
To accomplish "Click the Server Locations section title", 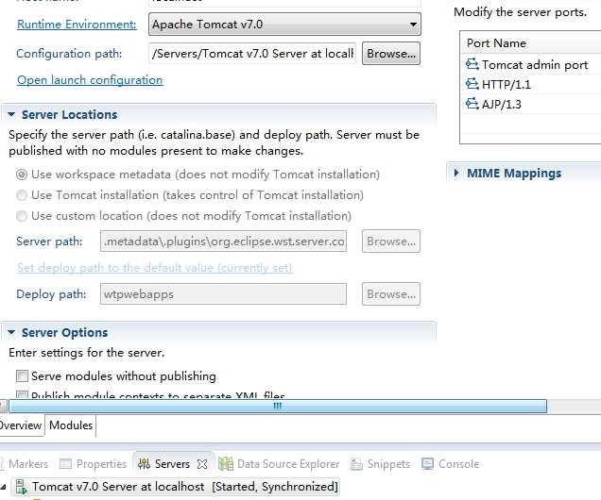I will (x=69, y=114).
